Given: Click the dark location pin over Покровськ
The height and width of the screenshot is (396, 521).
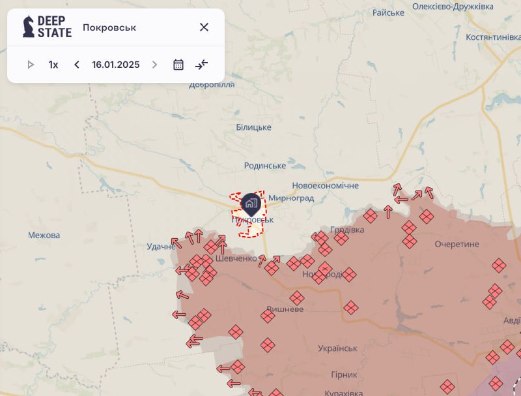Looking at the screenshot, I should click(251, 204).
